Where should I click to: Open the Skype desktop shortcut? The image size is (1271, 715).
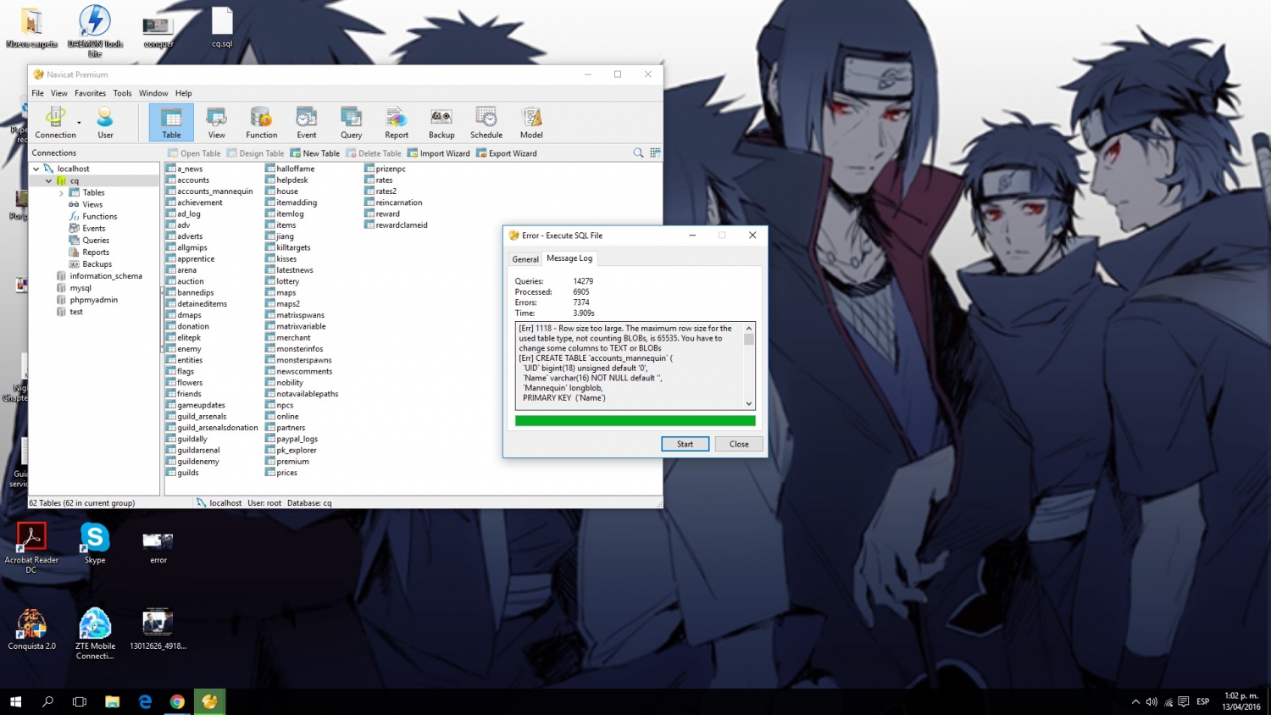pyautogui.click(x=95, y=543)
